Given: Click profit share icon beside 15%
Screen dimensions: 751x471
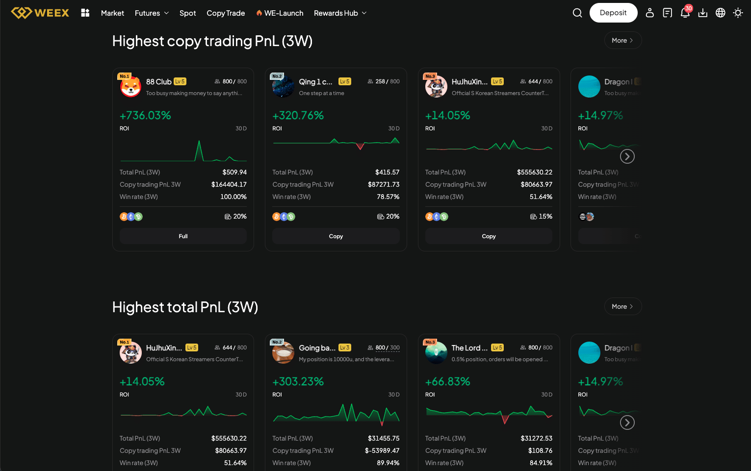Looking at the screenshot, I should pos(533,217).
